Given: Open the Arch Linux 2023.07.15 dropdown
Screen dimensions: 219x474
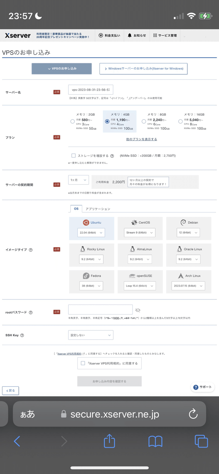Looking at the screenshot, I should point(188,286).
